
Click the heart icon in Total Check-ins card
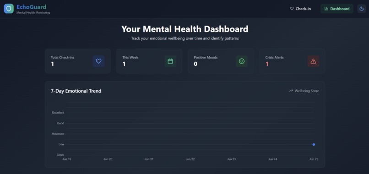[98, 61]
